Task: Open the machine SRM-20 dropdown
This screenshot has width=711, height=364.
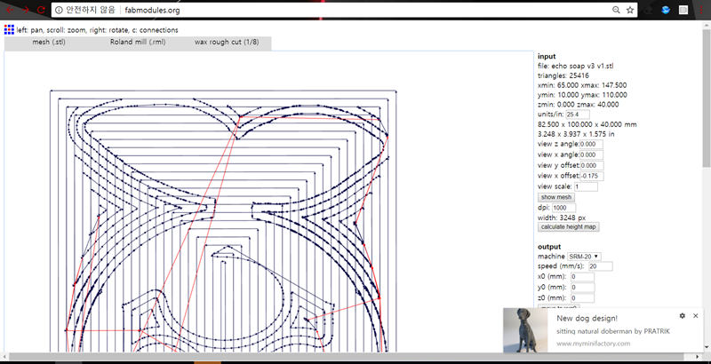Action: coord(585,257)
